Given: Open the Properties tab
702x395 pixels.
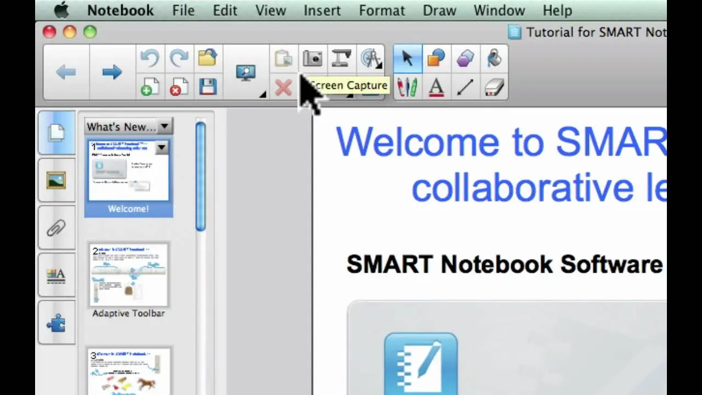Looking at the screenshot, I should point(56,275).
